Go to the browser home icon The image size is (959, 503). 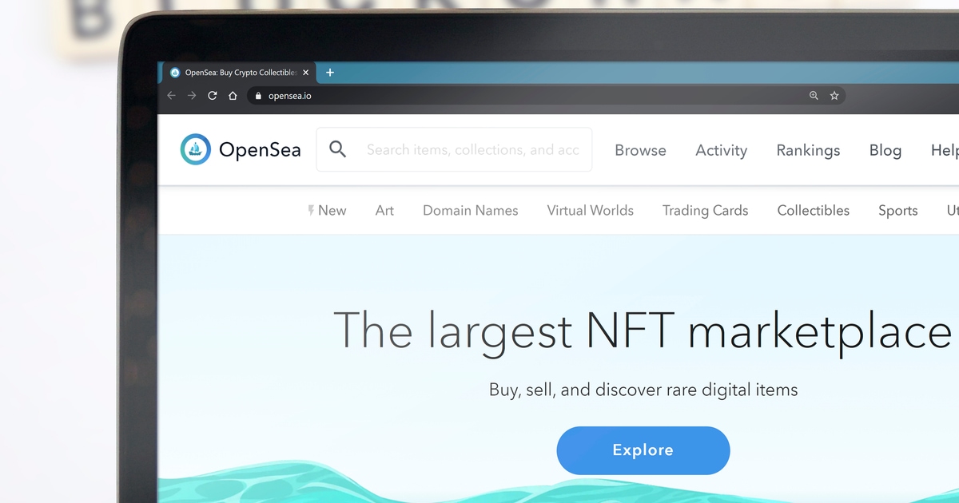[233, 96]
